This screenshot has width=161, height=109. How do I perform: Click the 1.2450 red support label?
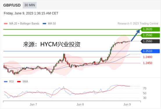148,63
